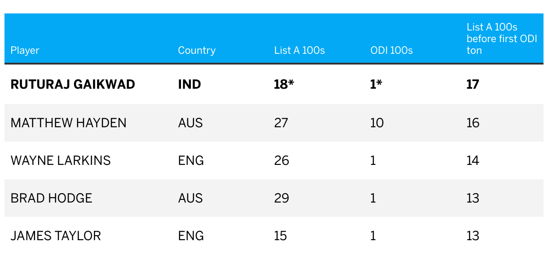Click the Player column header
Viewport: 548px width, 259px height.
25,50
